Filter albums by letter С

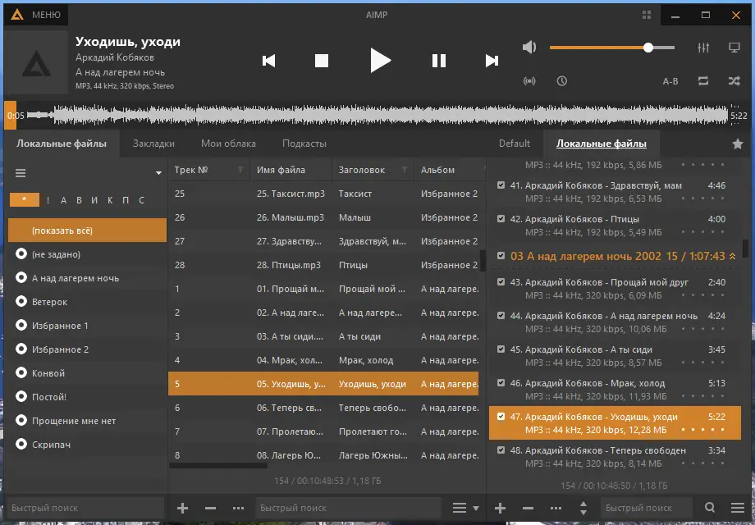(x=141, y=200)
